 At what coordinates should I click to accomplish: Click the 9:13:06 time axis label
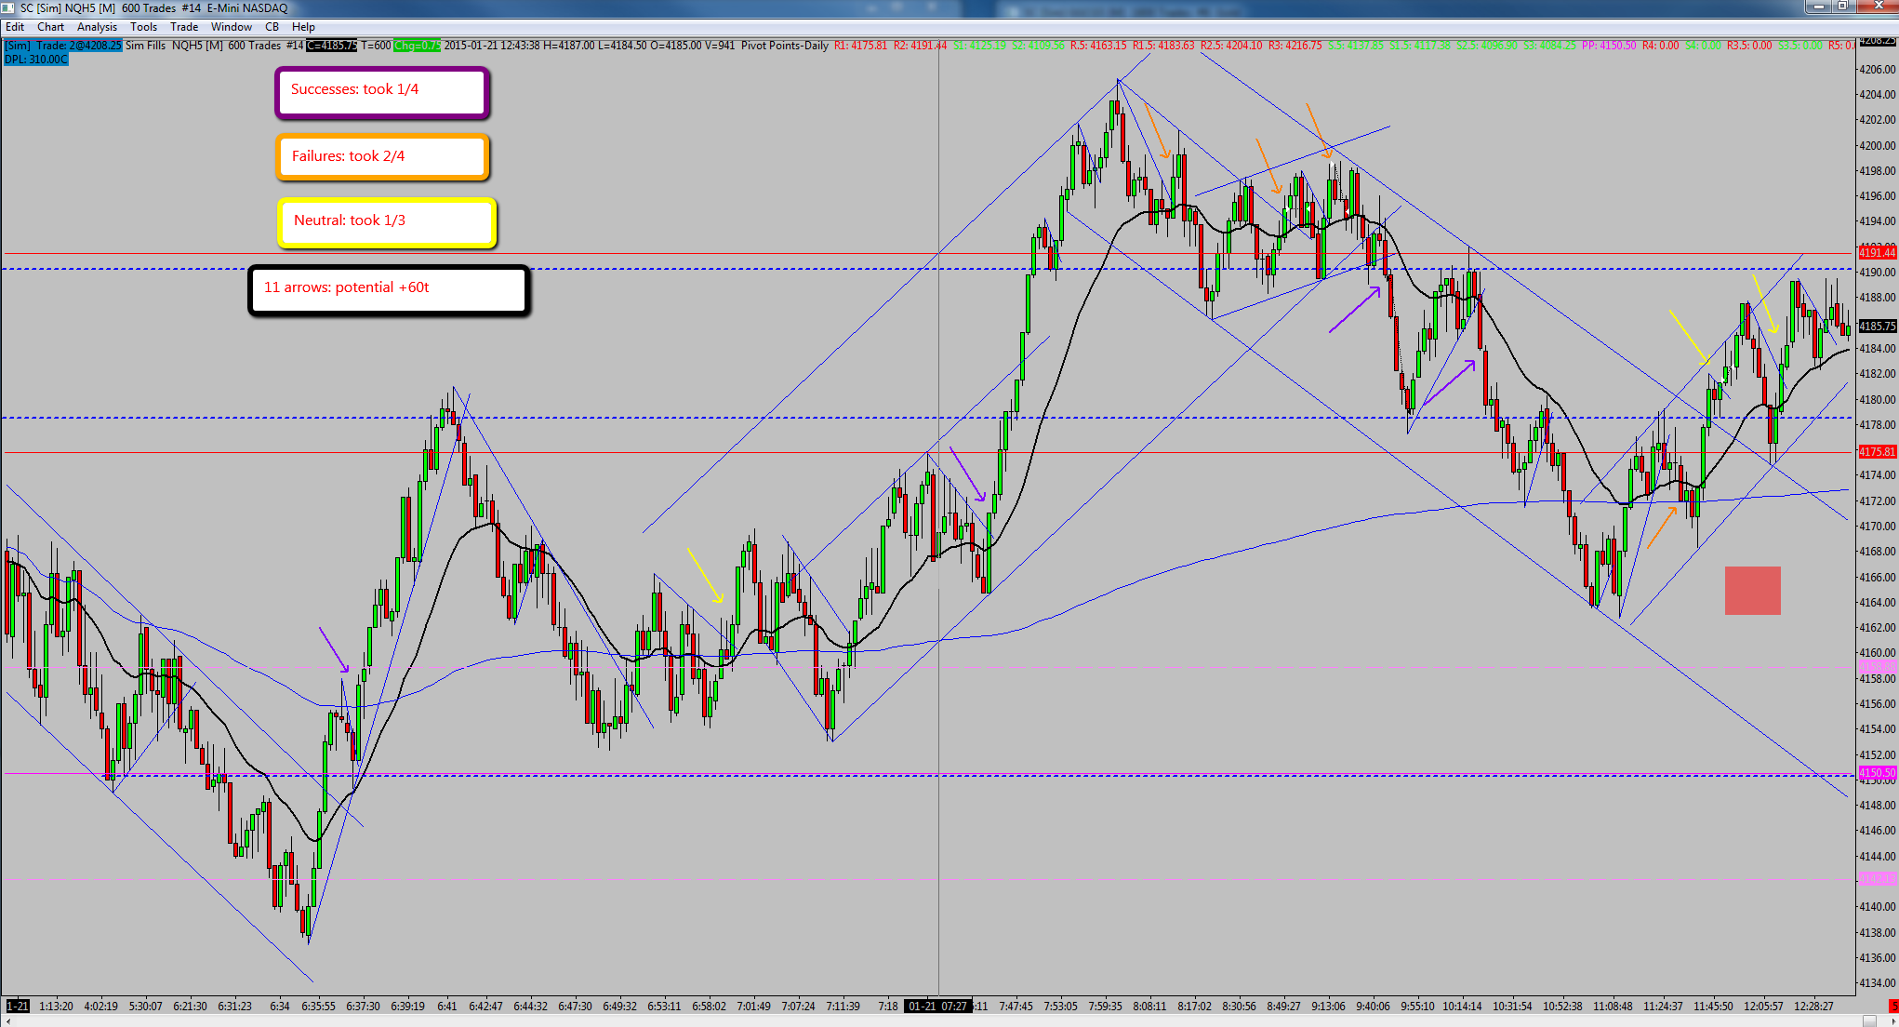point(1328,1006)
